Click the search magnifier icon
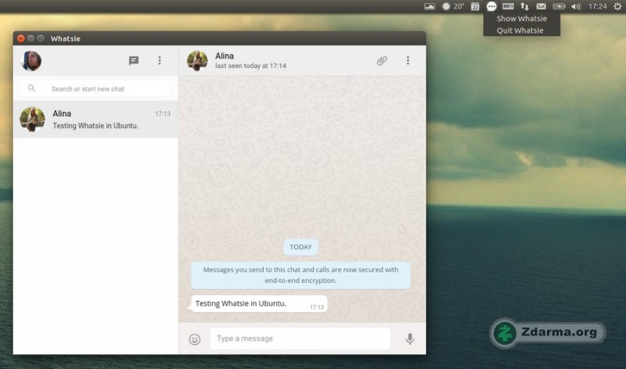Viewport: 626px width, 369px height. tap(31, 88)
